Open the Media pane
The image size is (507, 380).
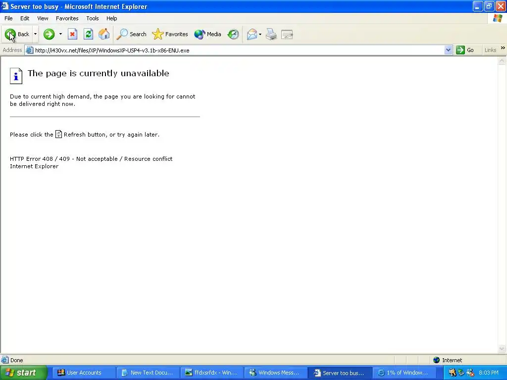click(207, 34)
